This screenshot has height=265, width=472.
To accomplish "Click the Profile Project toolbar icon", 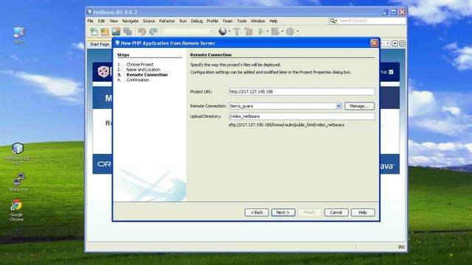I will tap(290, 31).
